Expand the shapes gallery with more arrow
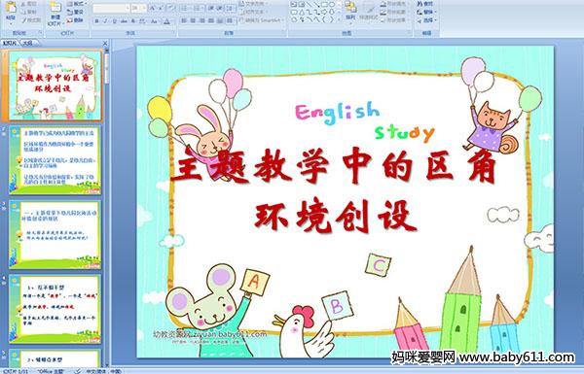This screenshot has width=584, height=374. 339,19
